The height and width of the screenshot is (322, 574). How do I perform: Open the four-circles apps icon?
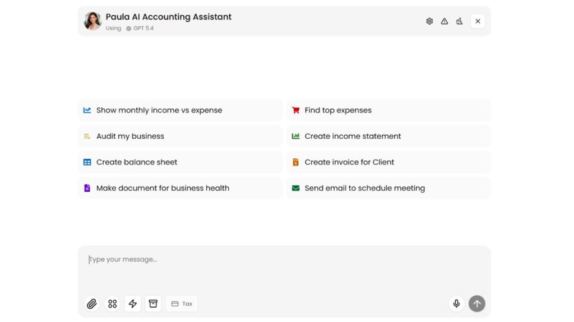click(112, 304)
